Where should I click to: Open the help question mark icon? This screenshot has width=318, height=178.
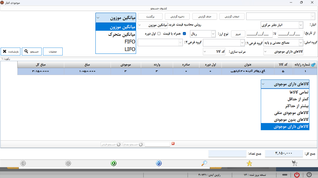coord(309,175)
